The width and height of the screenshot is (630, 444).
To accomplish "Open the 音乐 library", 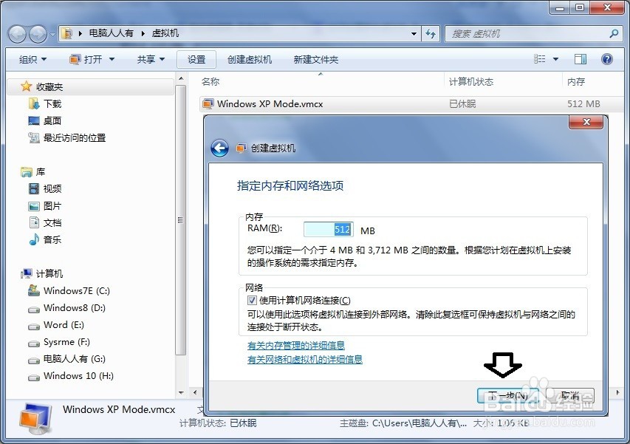I will coord(45,240).
